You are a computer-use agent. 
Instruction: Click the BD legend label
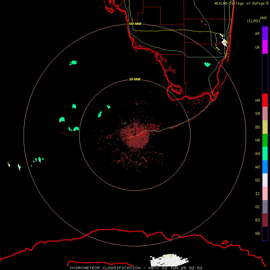[x=257, y=127]
